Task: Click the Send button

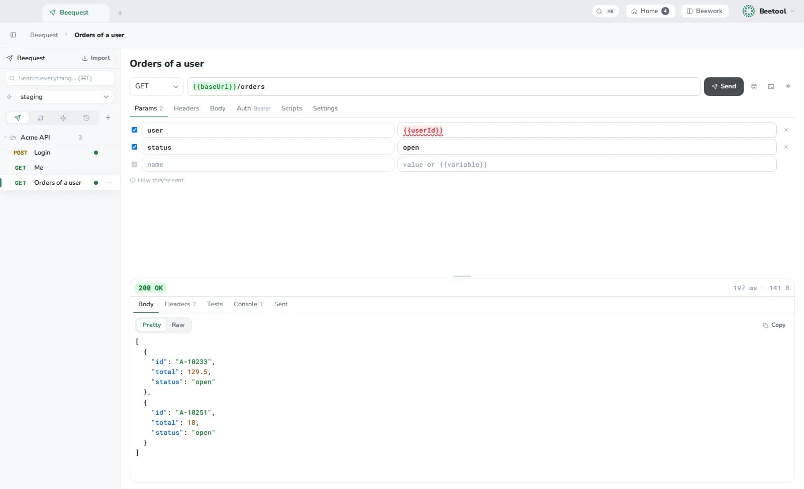Action: [x=724, y=86]
